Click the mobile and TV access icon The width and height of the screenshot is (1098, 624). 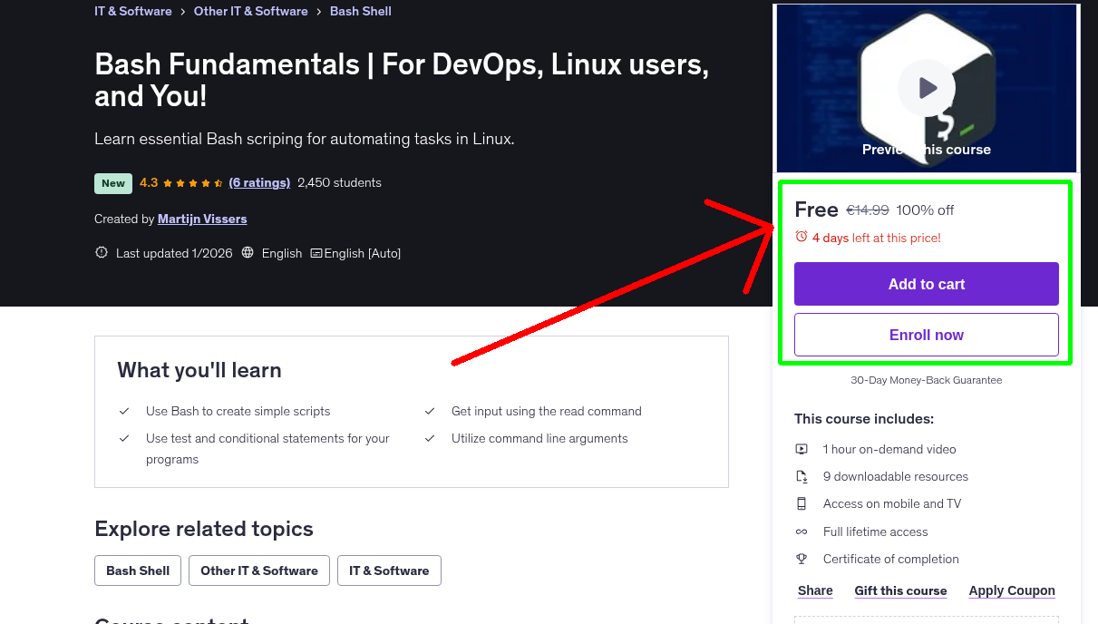click(x=802, y=503)
